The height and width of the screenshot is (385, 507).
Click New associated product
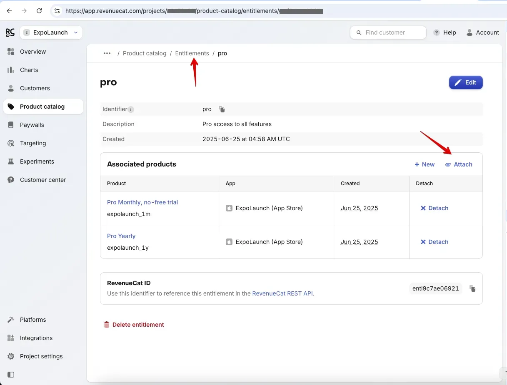[x=425, y=164]
